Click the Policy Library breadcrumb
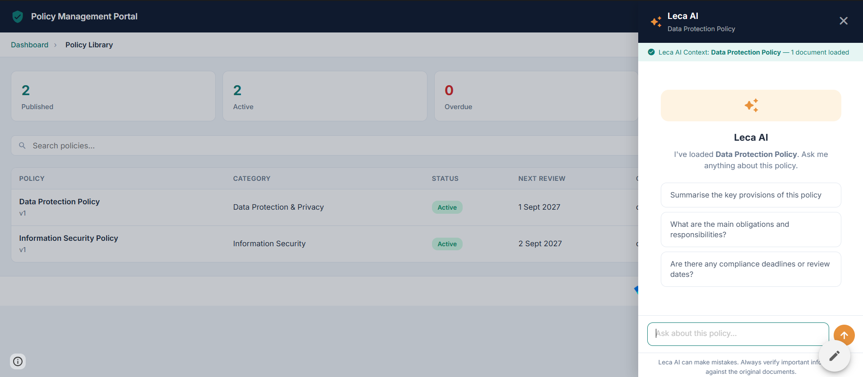This screenshot has height=377, width=863. 89,45
